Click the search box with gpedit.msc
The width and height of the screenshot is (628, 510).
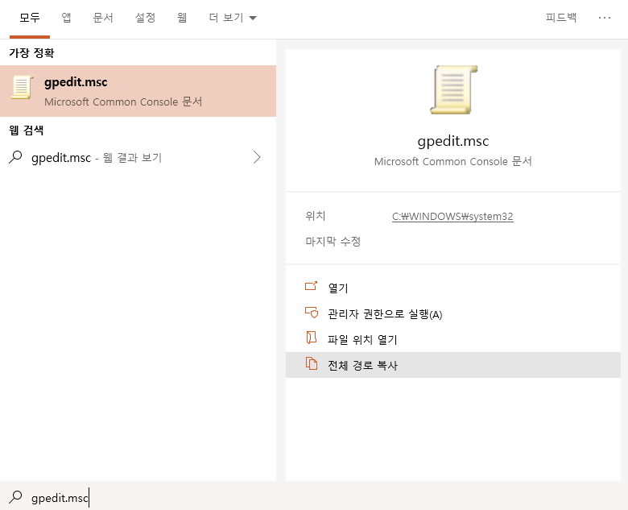(314, 497)
